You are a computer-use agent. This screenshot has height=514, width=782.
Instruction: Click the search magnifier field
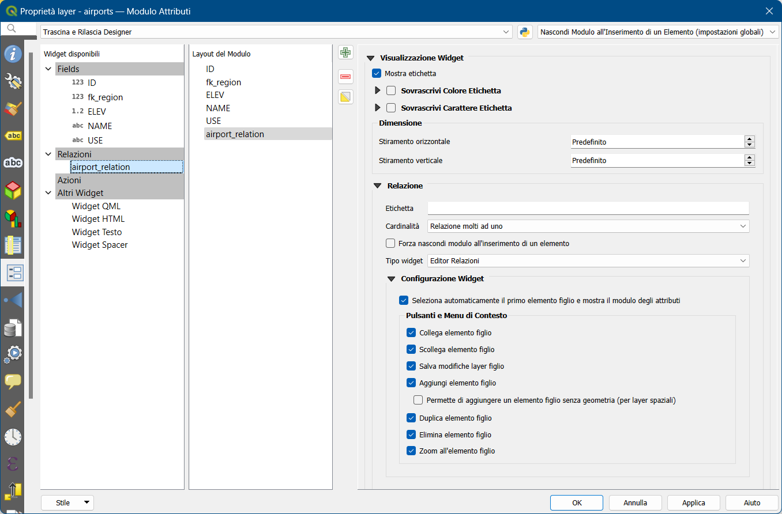(x=20, y=29)
